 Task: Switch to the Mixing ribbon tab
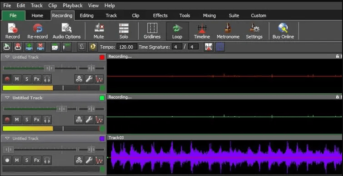pos(209,16)
